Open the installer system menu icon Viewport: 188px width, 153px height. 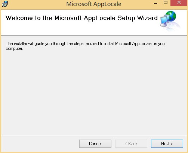5,4
